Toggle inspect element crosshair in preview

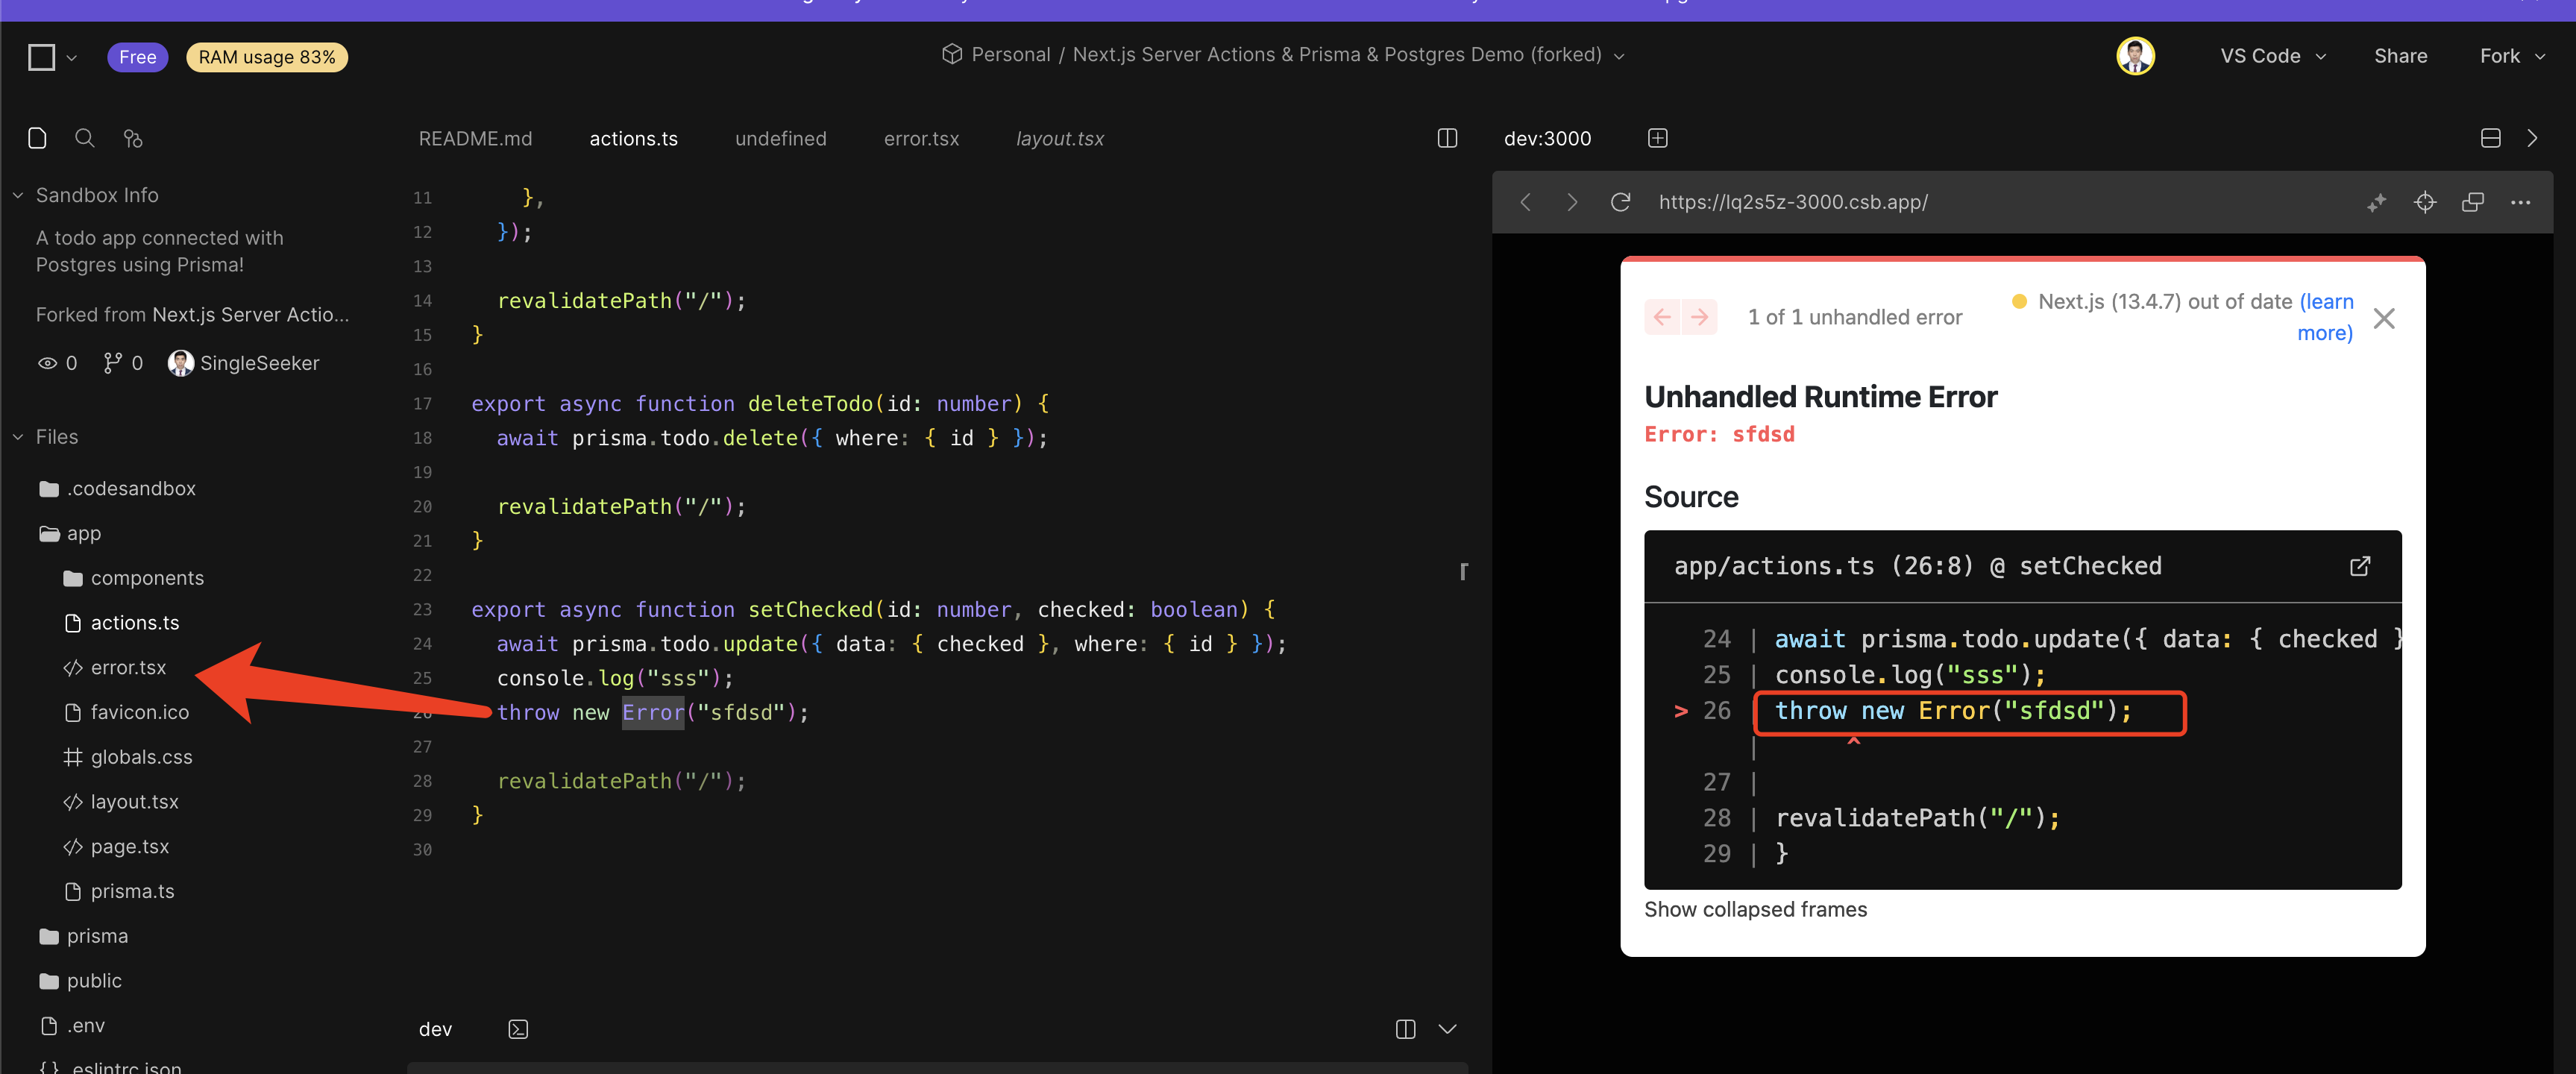click(2424, 202)
